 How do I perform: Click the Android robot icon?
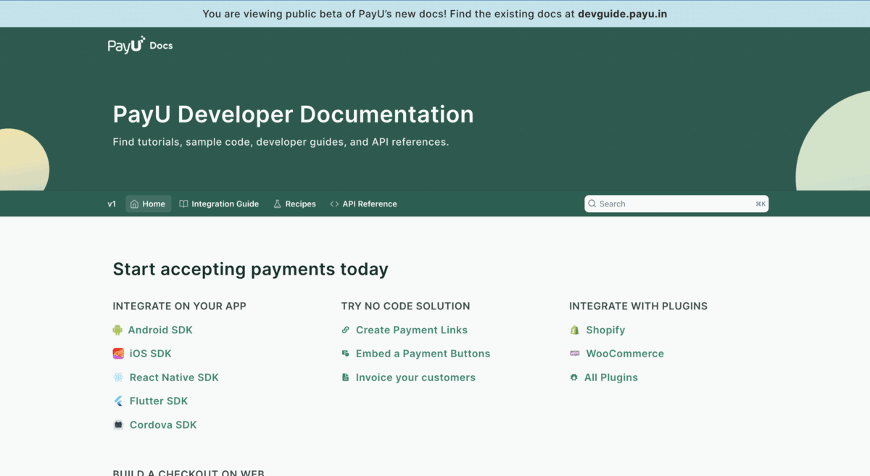pos(117,330)
